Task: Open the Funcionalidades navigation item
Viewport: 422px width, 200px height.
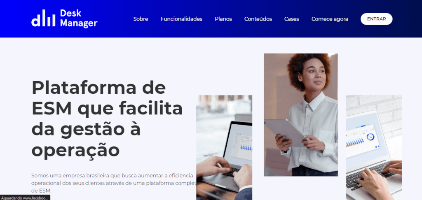Action: tap(181, 19)
